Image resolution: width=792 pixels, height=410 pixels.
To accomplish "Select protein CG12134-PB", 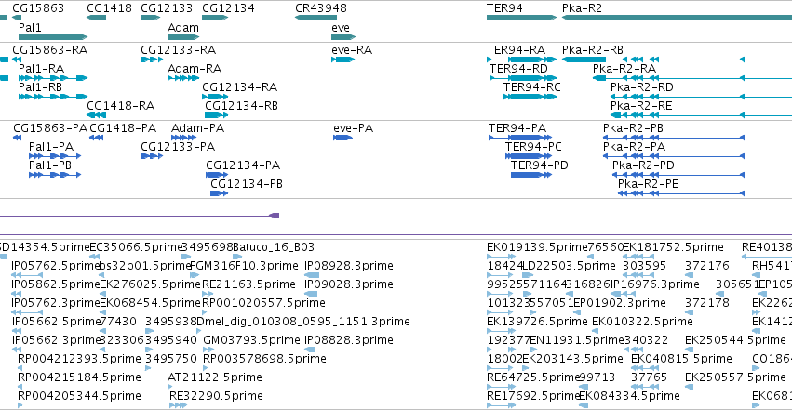I will (247, 184).
